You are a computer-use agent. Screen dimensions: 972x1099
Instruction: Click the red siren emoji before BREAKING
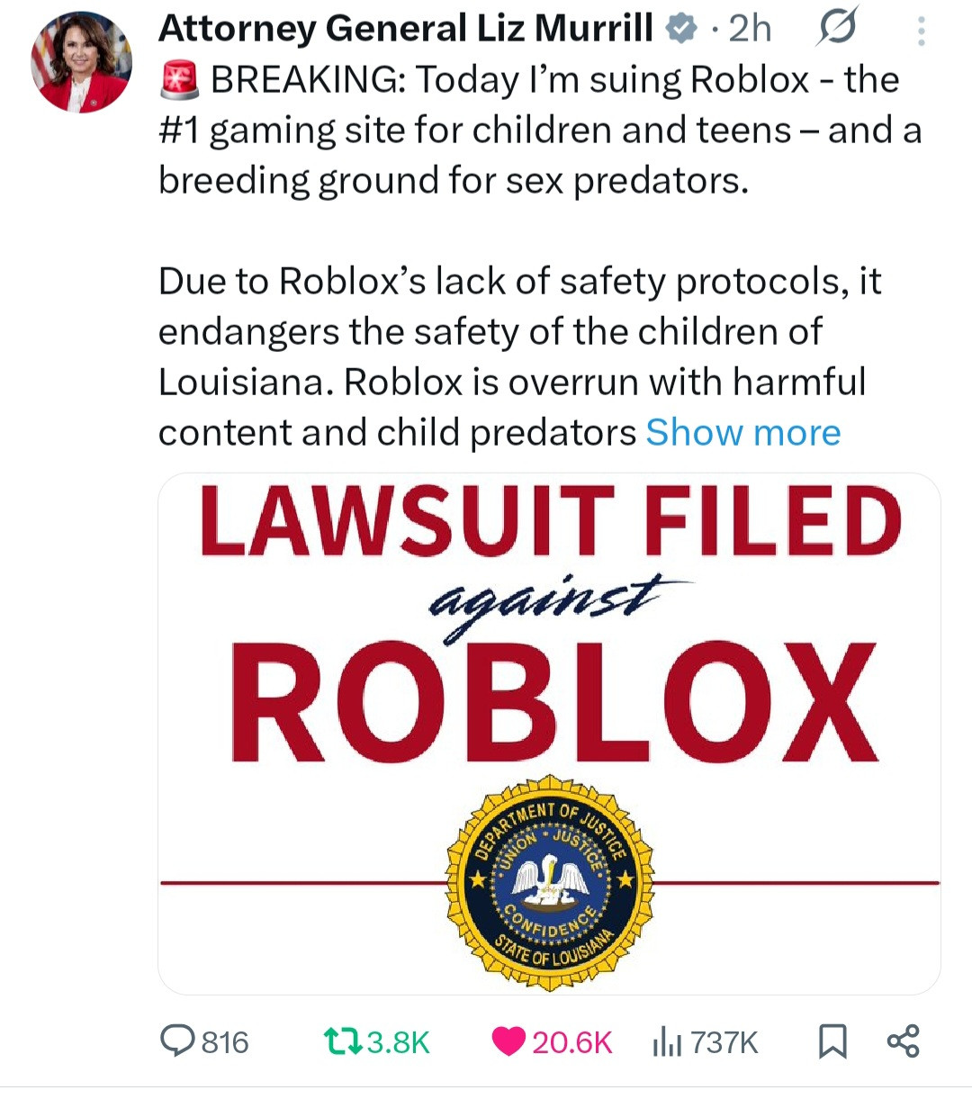[x=179, y=81]
